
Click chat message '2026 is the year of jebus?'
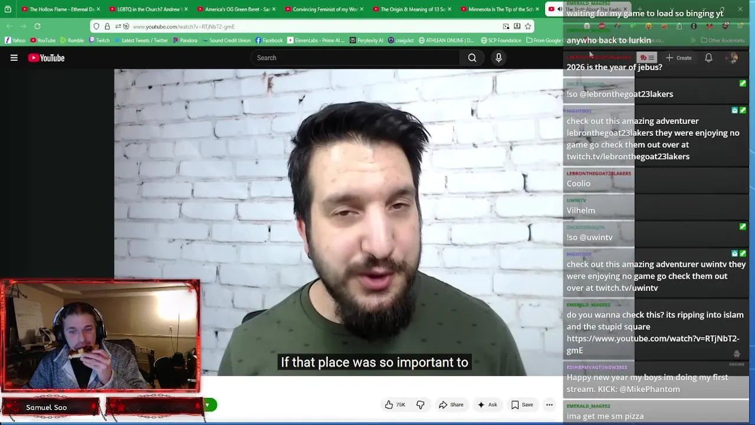[x=614, y=67]
